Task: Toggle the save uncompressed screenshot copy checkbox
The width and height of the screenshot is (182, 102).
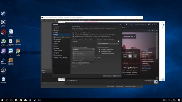Action: pyautogui.click(x=99, y=54)
